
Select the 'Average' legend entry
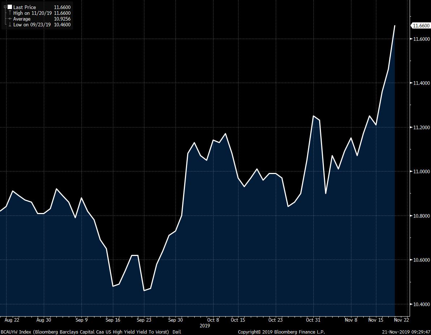[x=22, y=19]
